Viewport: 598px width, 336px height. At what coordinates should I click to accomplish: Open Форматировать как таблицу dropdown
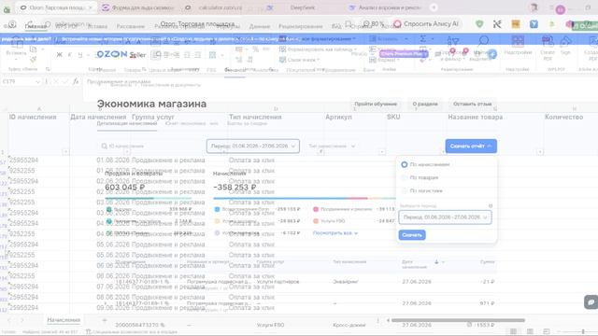coord(318,49)
